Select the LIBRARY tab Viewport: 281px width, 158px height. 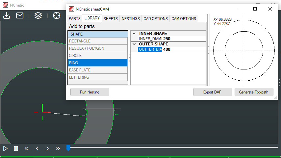(92, 18)
